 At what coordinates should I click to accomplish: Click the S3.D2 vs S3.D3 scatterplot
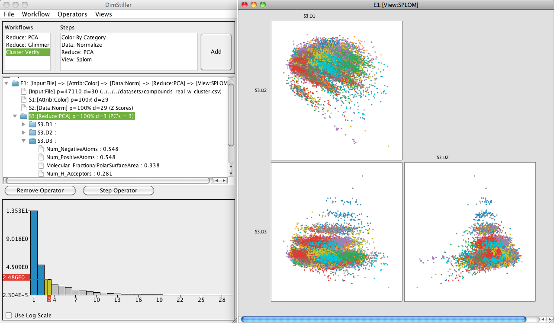(470, 232)
